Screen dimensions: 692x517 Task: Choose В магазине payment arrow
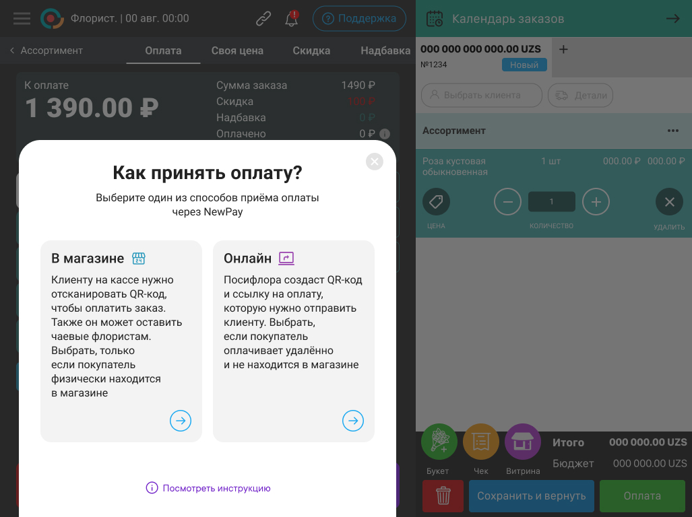coord(181,421)
